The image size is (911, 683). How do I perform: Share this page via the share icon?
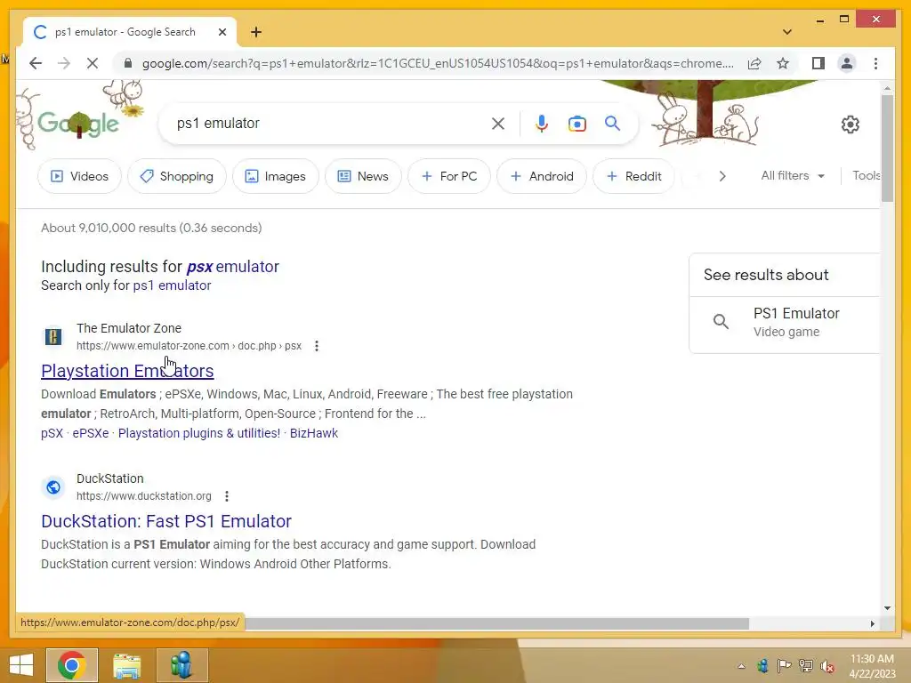pos(754,63)
